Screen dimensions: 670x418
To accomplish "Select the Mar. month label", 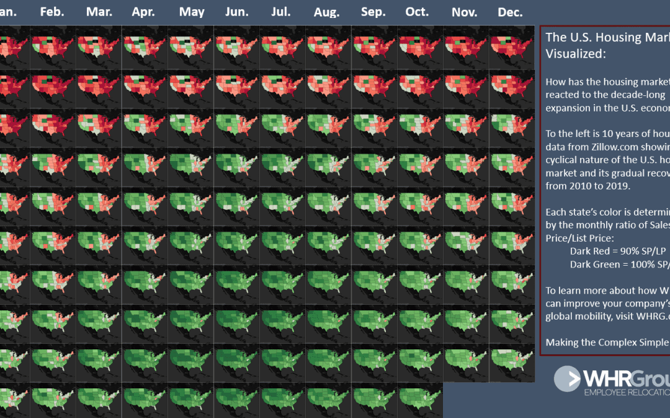I will pos(99,12).
